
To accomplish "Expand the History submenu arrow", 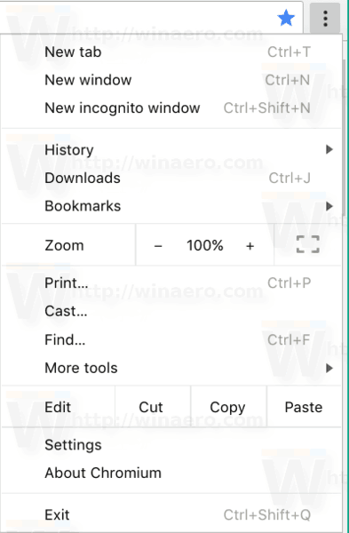I will click(329, 149).
